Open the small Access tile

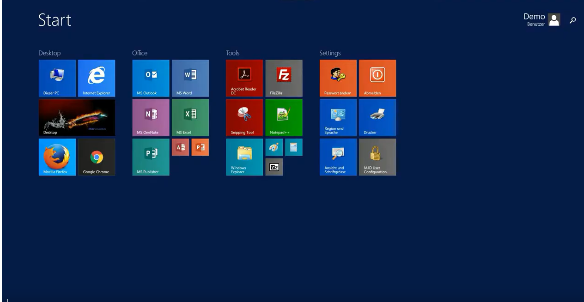click(180, 147)
